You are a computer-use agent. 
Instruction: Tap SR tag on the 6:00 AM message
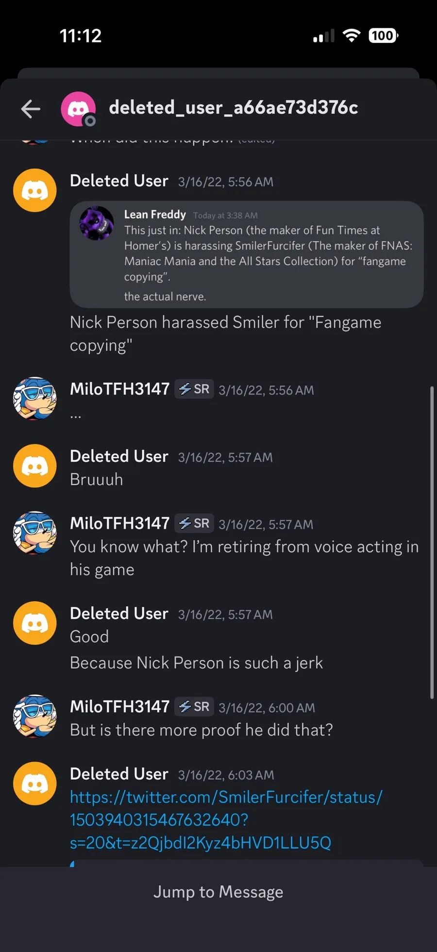[194, 707]
